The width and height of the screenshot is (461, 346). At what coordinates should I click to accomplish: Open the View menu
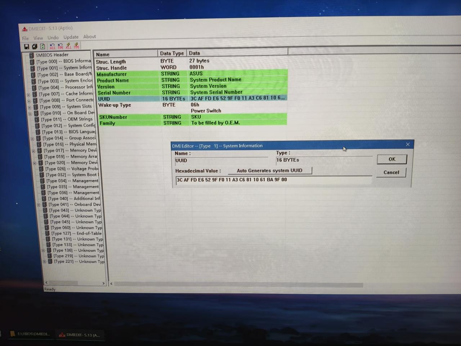pyautogui.click(x=38, y=38)
